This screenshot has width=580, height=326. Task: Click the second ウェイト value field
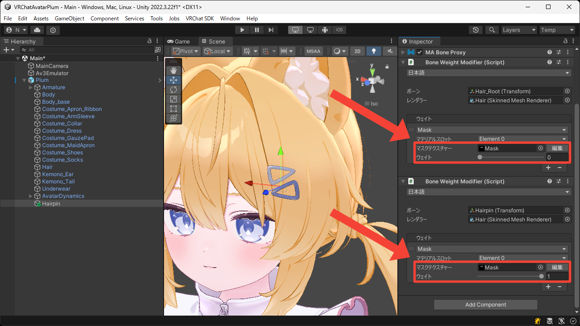pyautogui.click(x=557, y=276)
